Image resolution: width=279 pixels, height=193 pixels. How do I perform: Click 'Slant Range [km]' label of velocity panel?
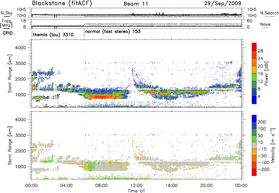coord(10,145)
